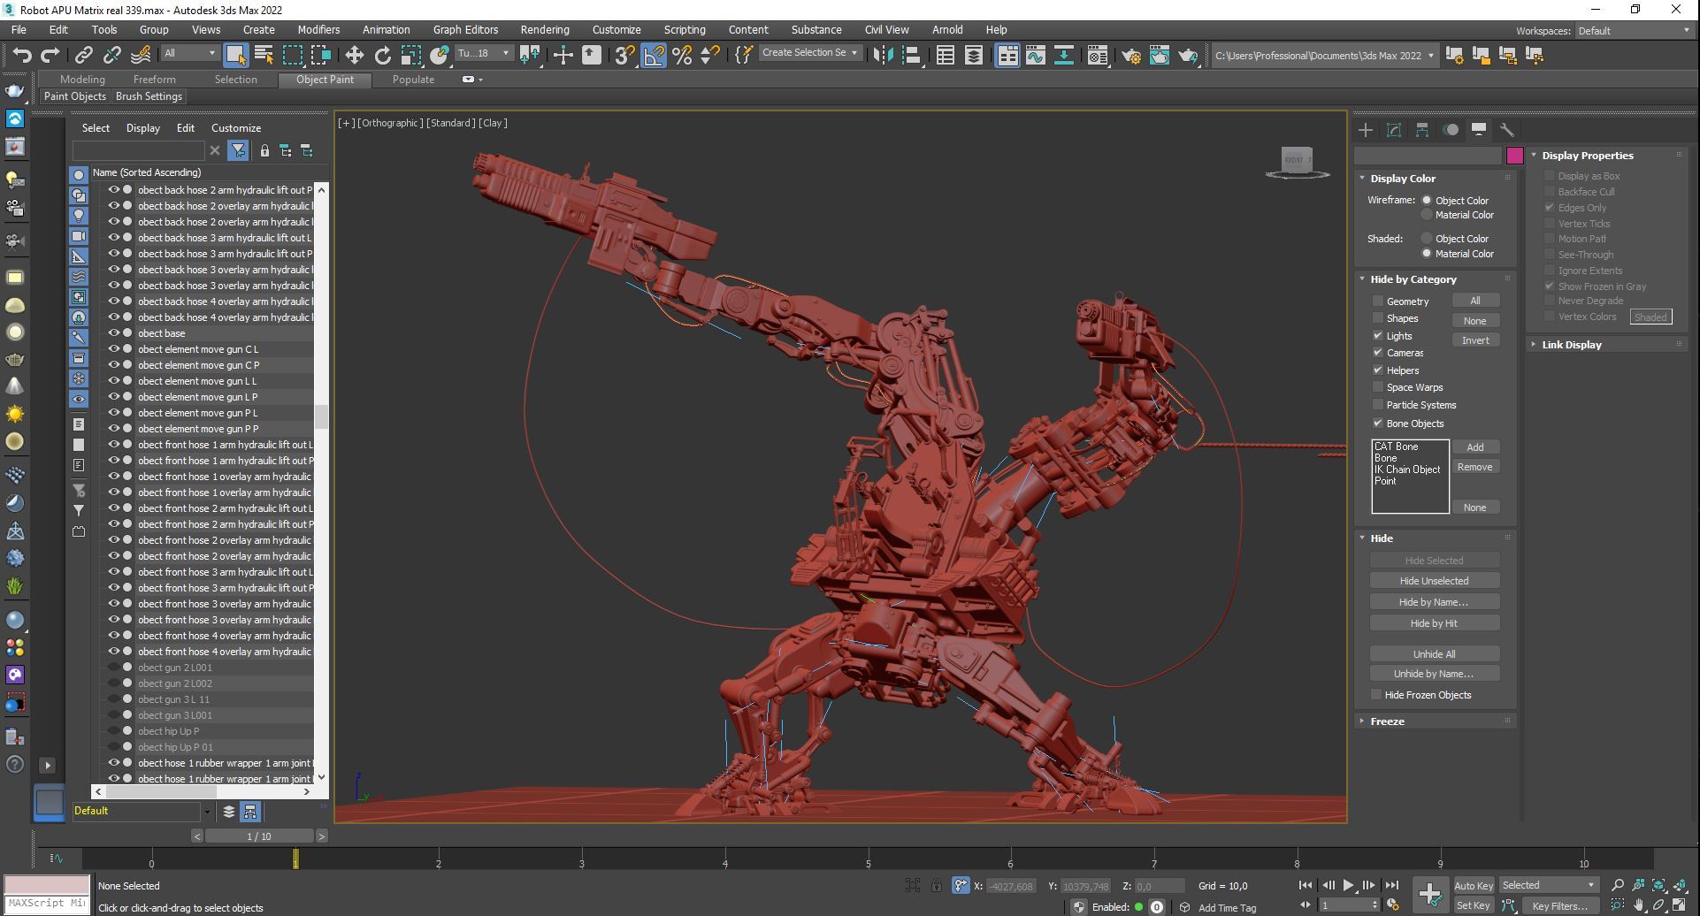Select Object Color radio for Shaded
The image size is (1700, 916).
[x=1426, y=239]
